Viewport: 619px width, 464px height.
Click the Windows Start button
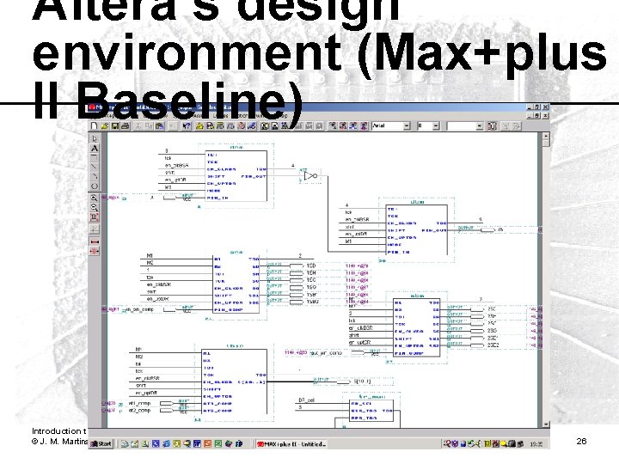point(101,444)
